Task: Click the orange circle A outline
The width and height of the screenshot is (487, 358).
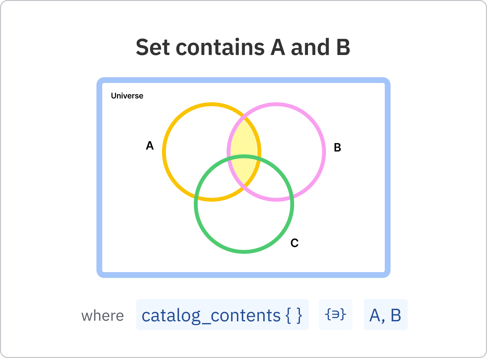Action: pyautogui.click(x=164, y=152)
